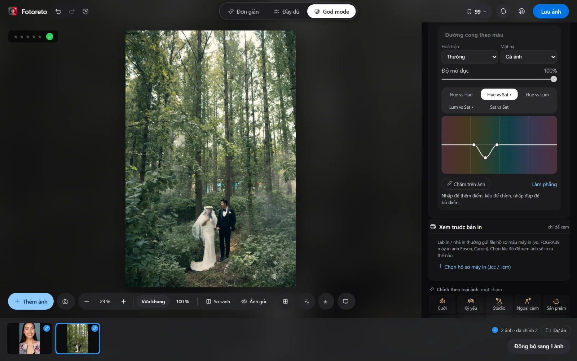This screenshot has height=361, width=577.
Task: Toggle So sánh compare view
Action: [218, 301]
